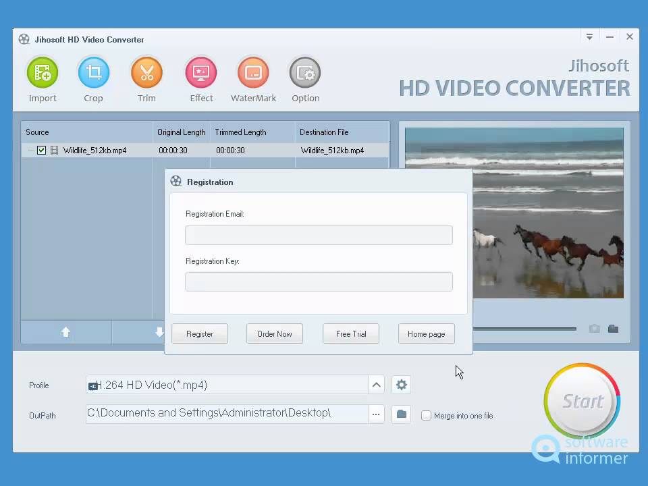
Task: Choose the Free Trial button
Action: (x=351, y=333)
